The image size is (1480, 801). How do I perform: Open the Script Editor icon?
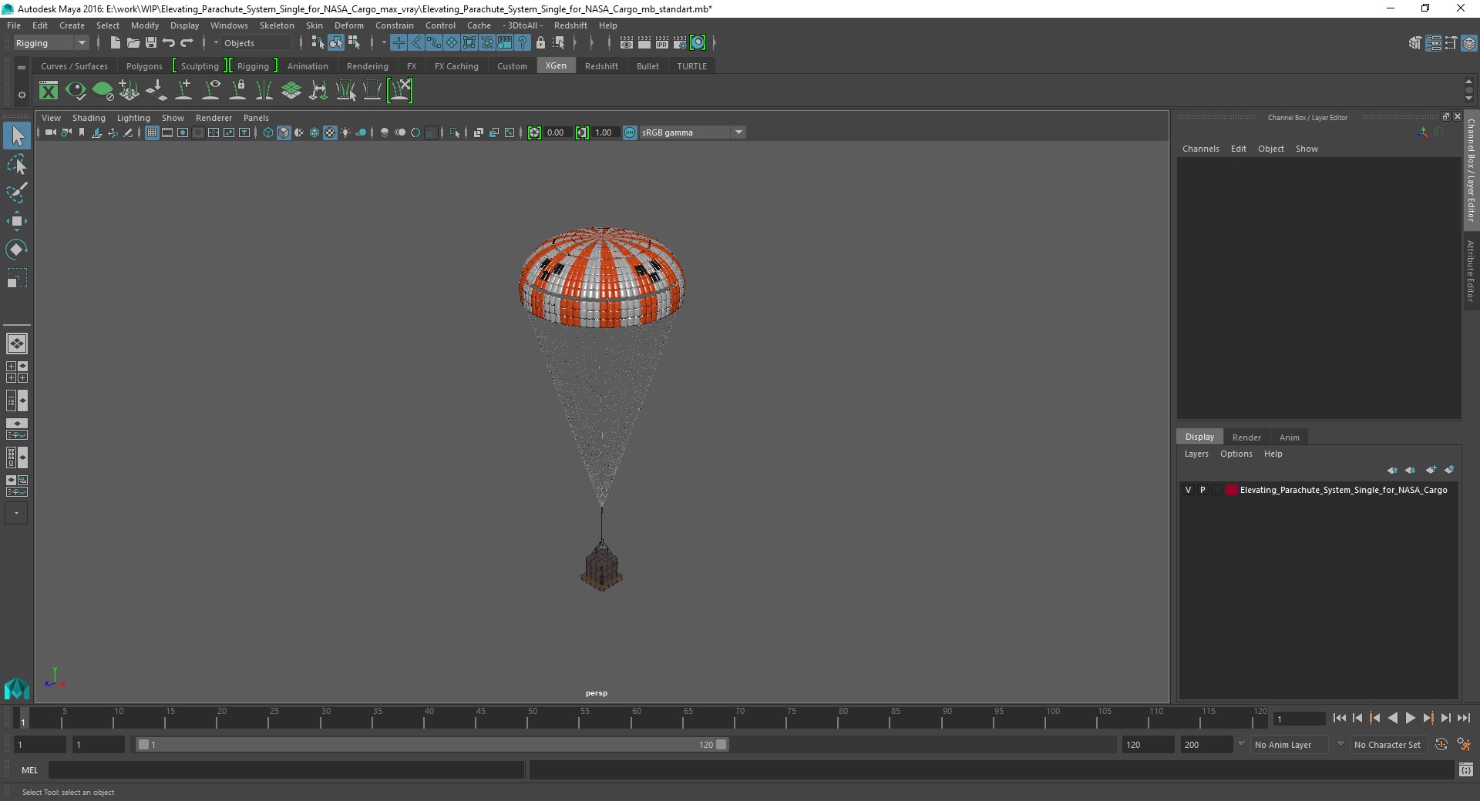click(x=1465, y=769)
